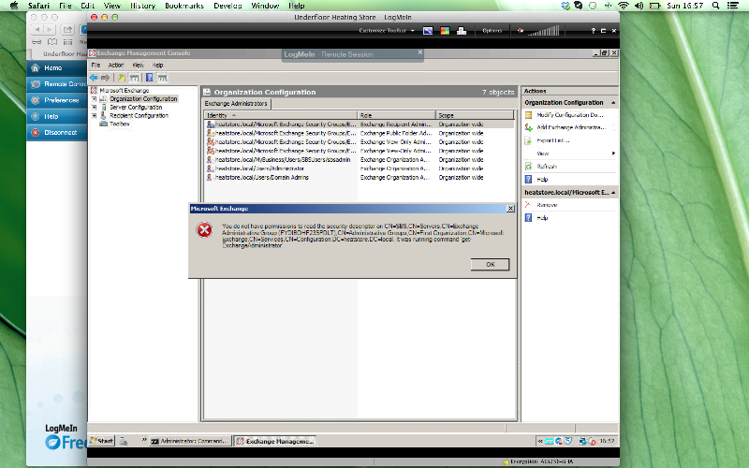
Task: Select Server Configuration in the tree
Action: coord(136,108)
